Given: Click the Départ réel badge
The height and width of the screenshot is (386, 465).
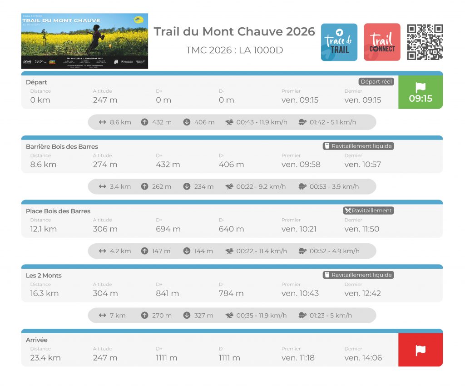Looking at the screenshot, I should click(376, 82).
